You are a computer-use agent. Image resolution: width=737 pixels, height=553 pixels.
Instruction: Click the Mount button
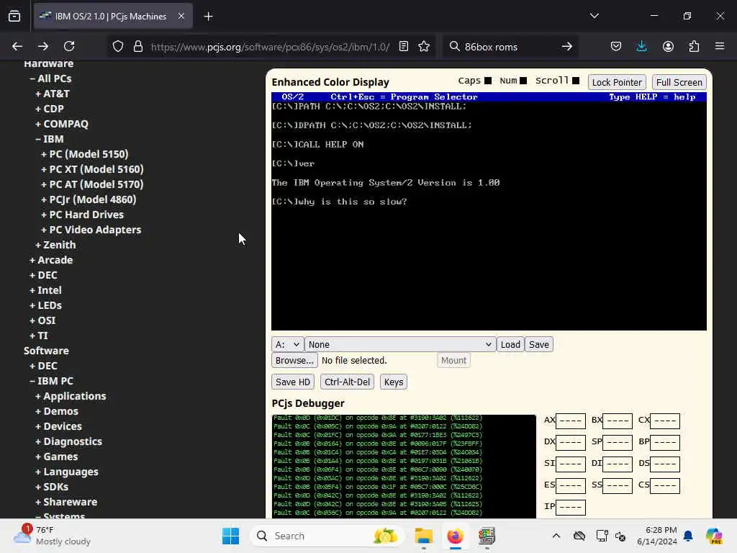click(x=453, y=360)
